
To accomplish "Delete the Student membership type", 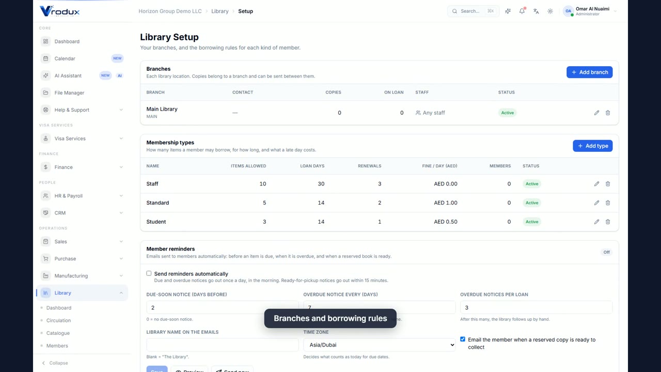I will coord(608,222).
